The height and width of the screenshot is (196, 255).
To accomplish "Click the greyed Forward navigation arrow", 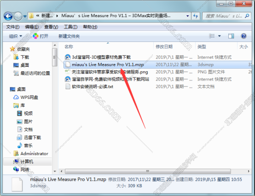I will click(18, 16).
